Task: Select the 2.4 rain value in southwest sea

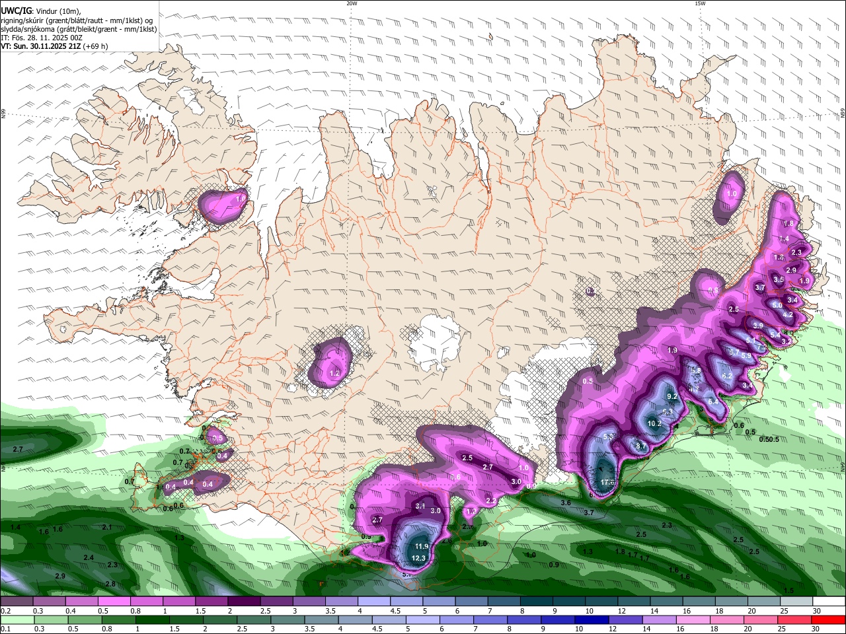Action: click(89, 558)
